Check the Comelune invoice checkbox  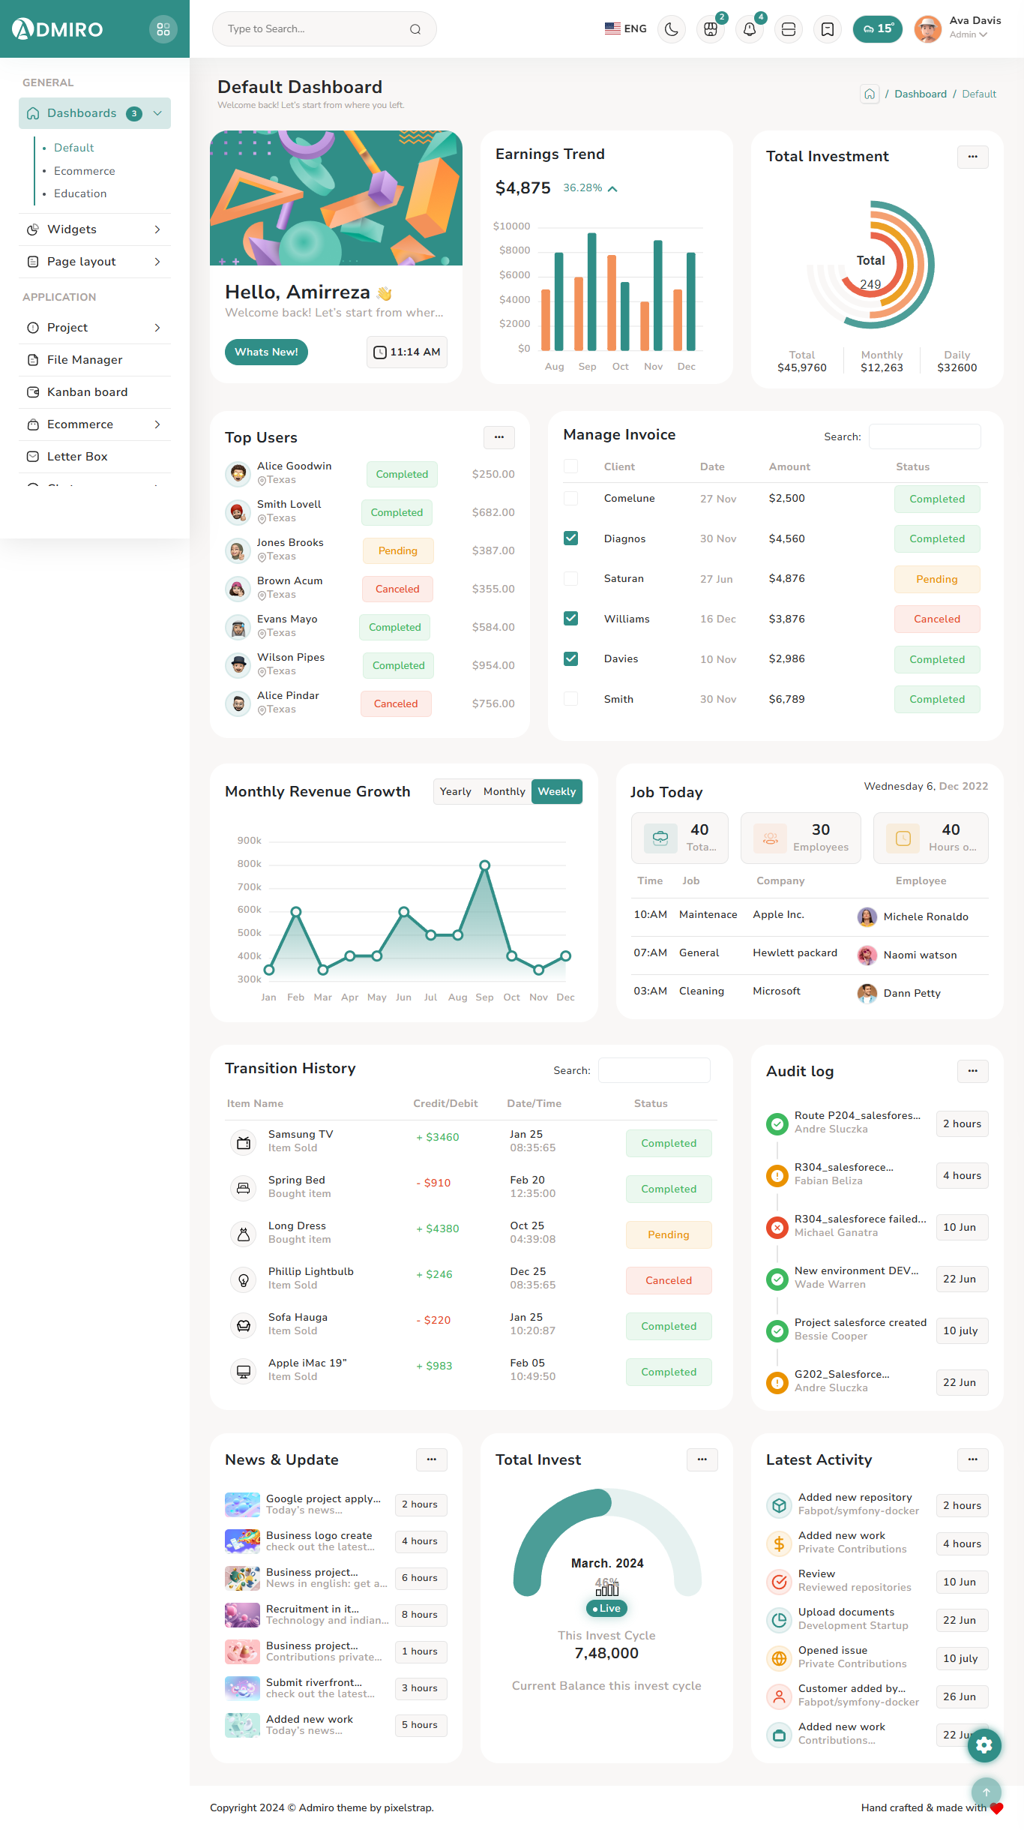(x=570, y=498)
